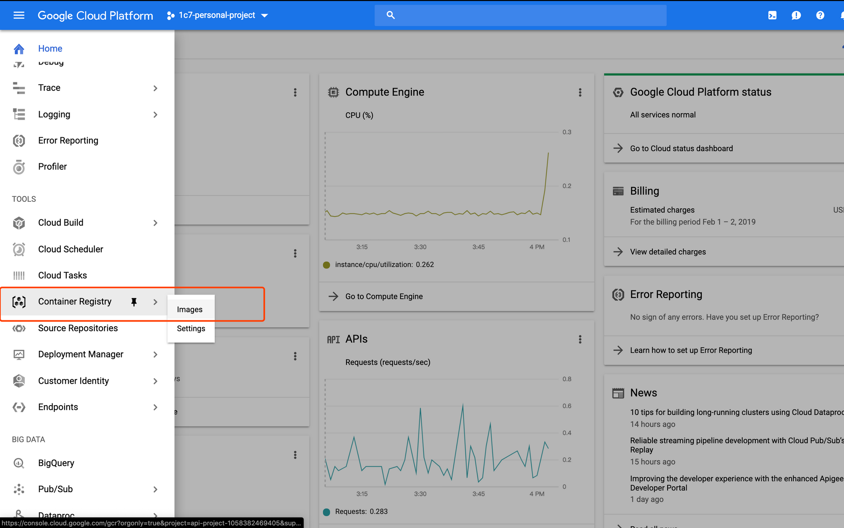844x528 pixels.
Task: Open the hamburger navigation menu
Action: tap(19, 15)
